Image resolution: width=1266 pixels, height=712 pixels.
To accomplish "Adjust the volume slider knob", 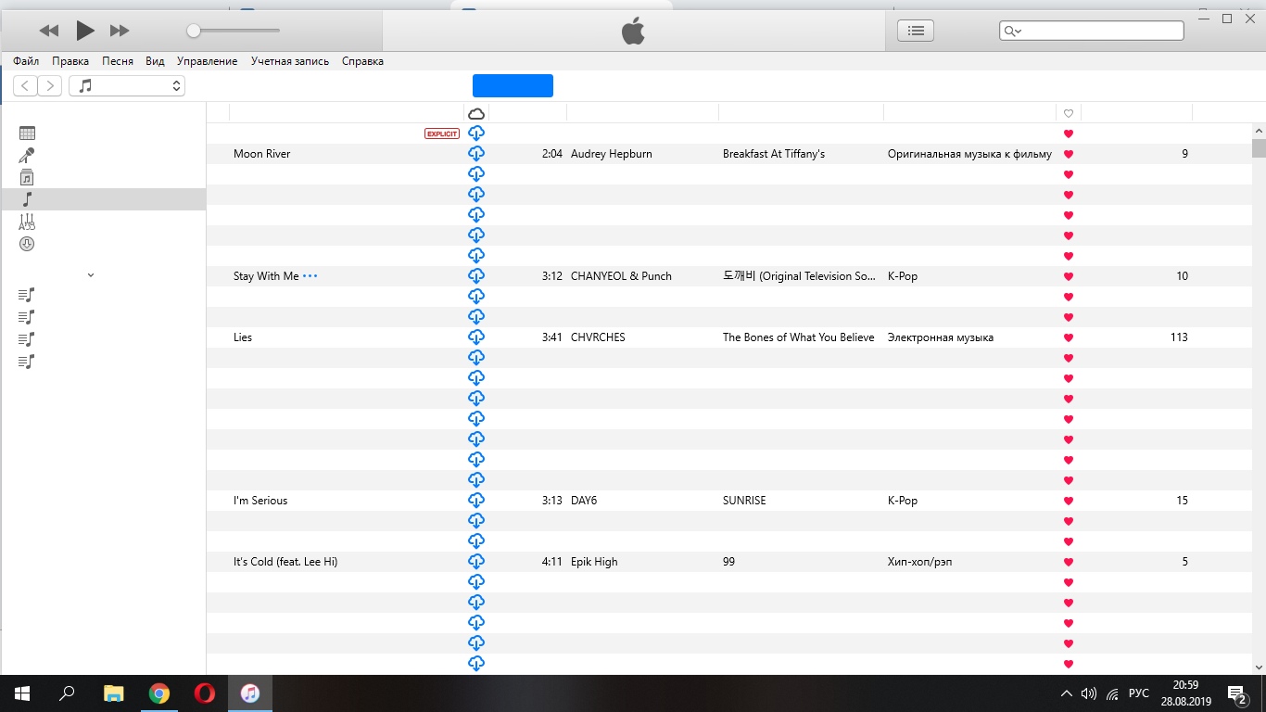I will point(193,31).
